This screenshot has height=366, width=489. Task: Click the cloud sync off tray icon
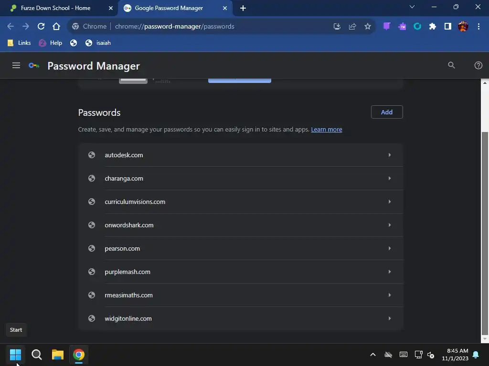pos(388,355)
